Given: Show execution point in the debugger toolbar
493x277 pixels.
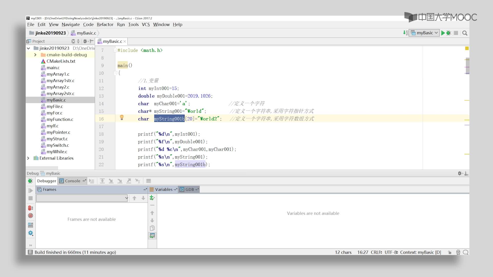Looking at the screenshot, I should [92, 181].
